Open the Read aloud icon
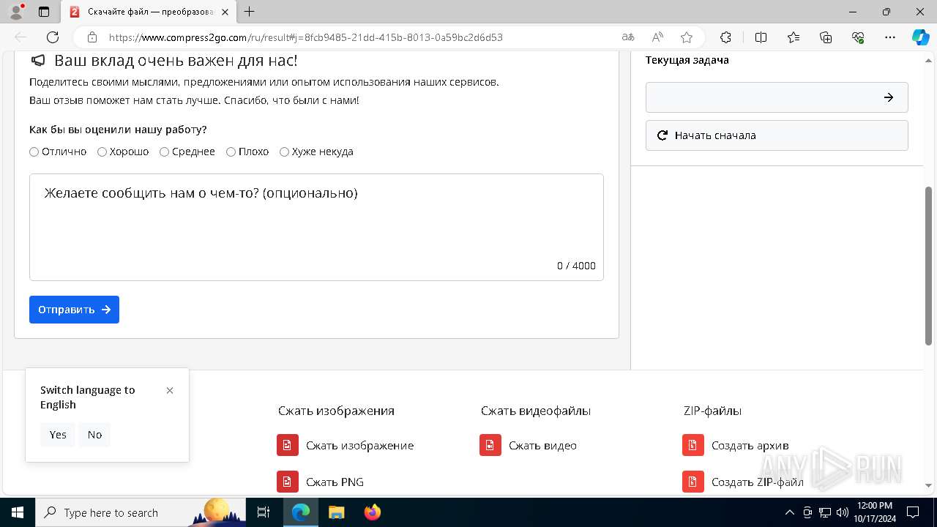937x527 pixels. pos(657,37)
